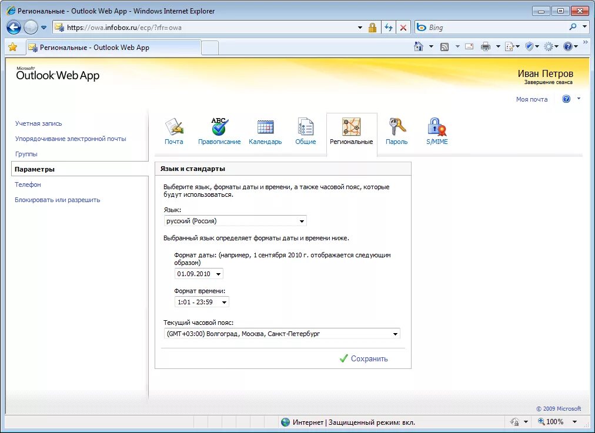Open the Safety shield menu icon
Image resolution: width=595 pixels, height=433 pixels.
530,46
